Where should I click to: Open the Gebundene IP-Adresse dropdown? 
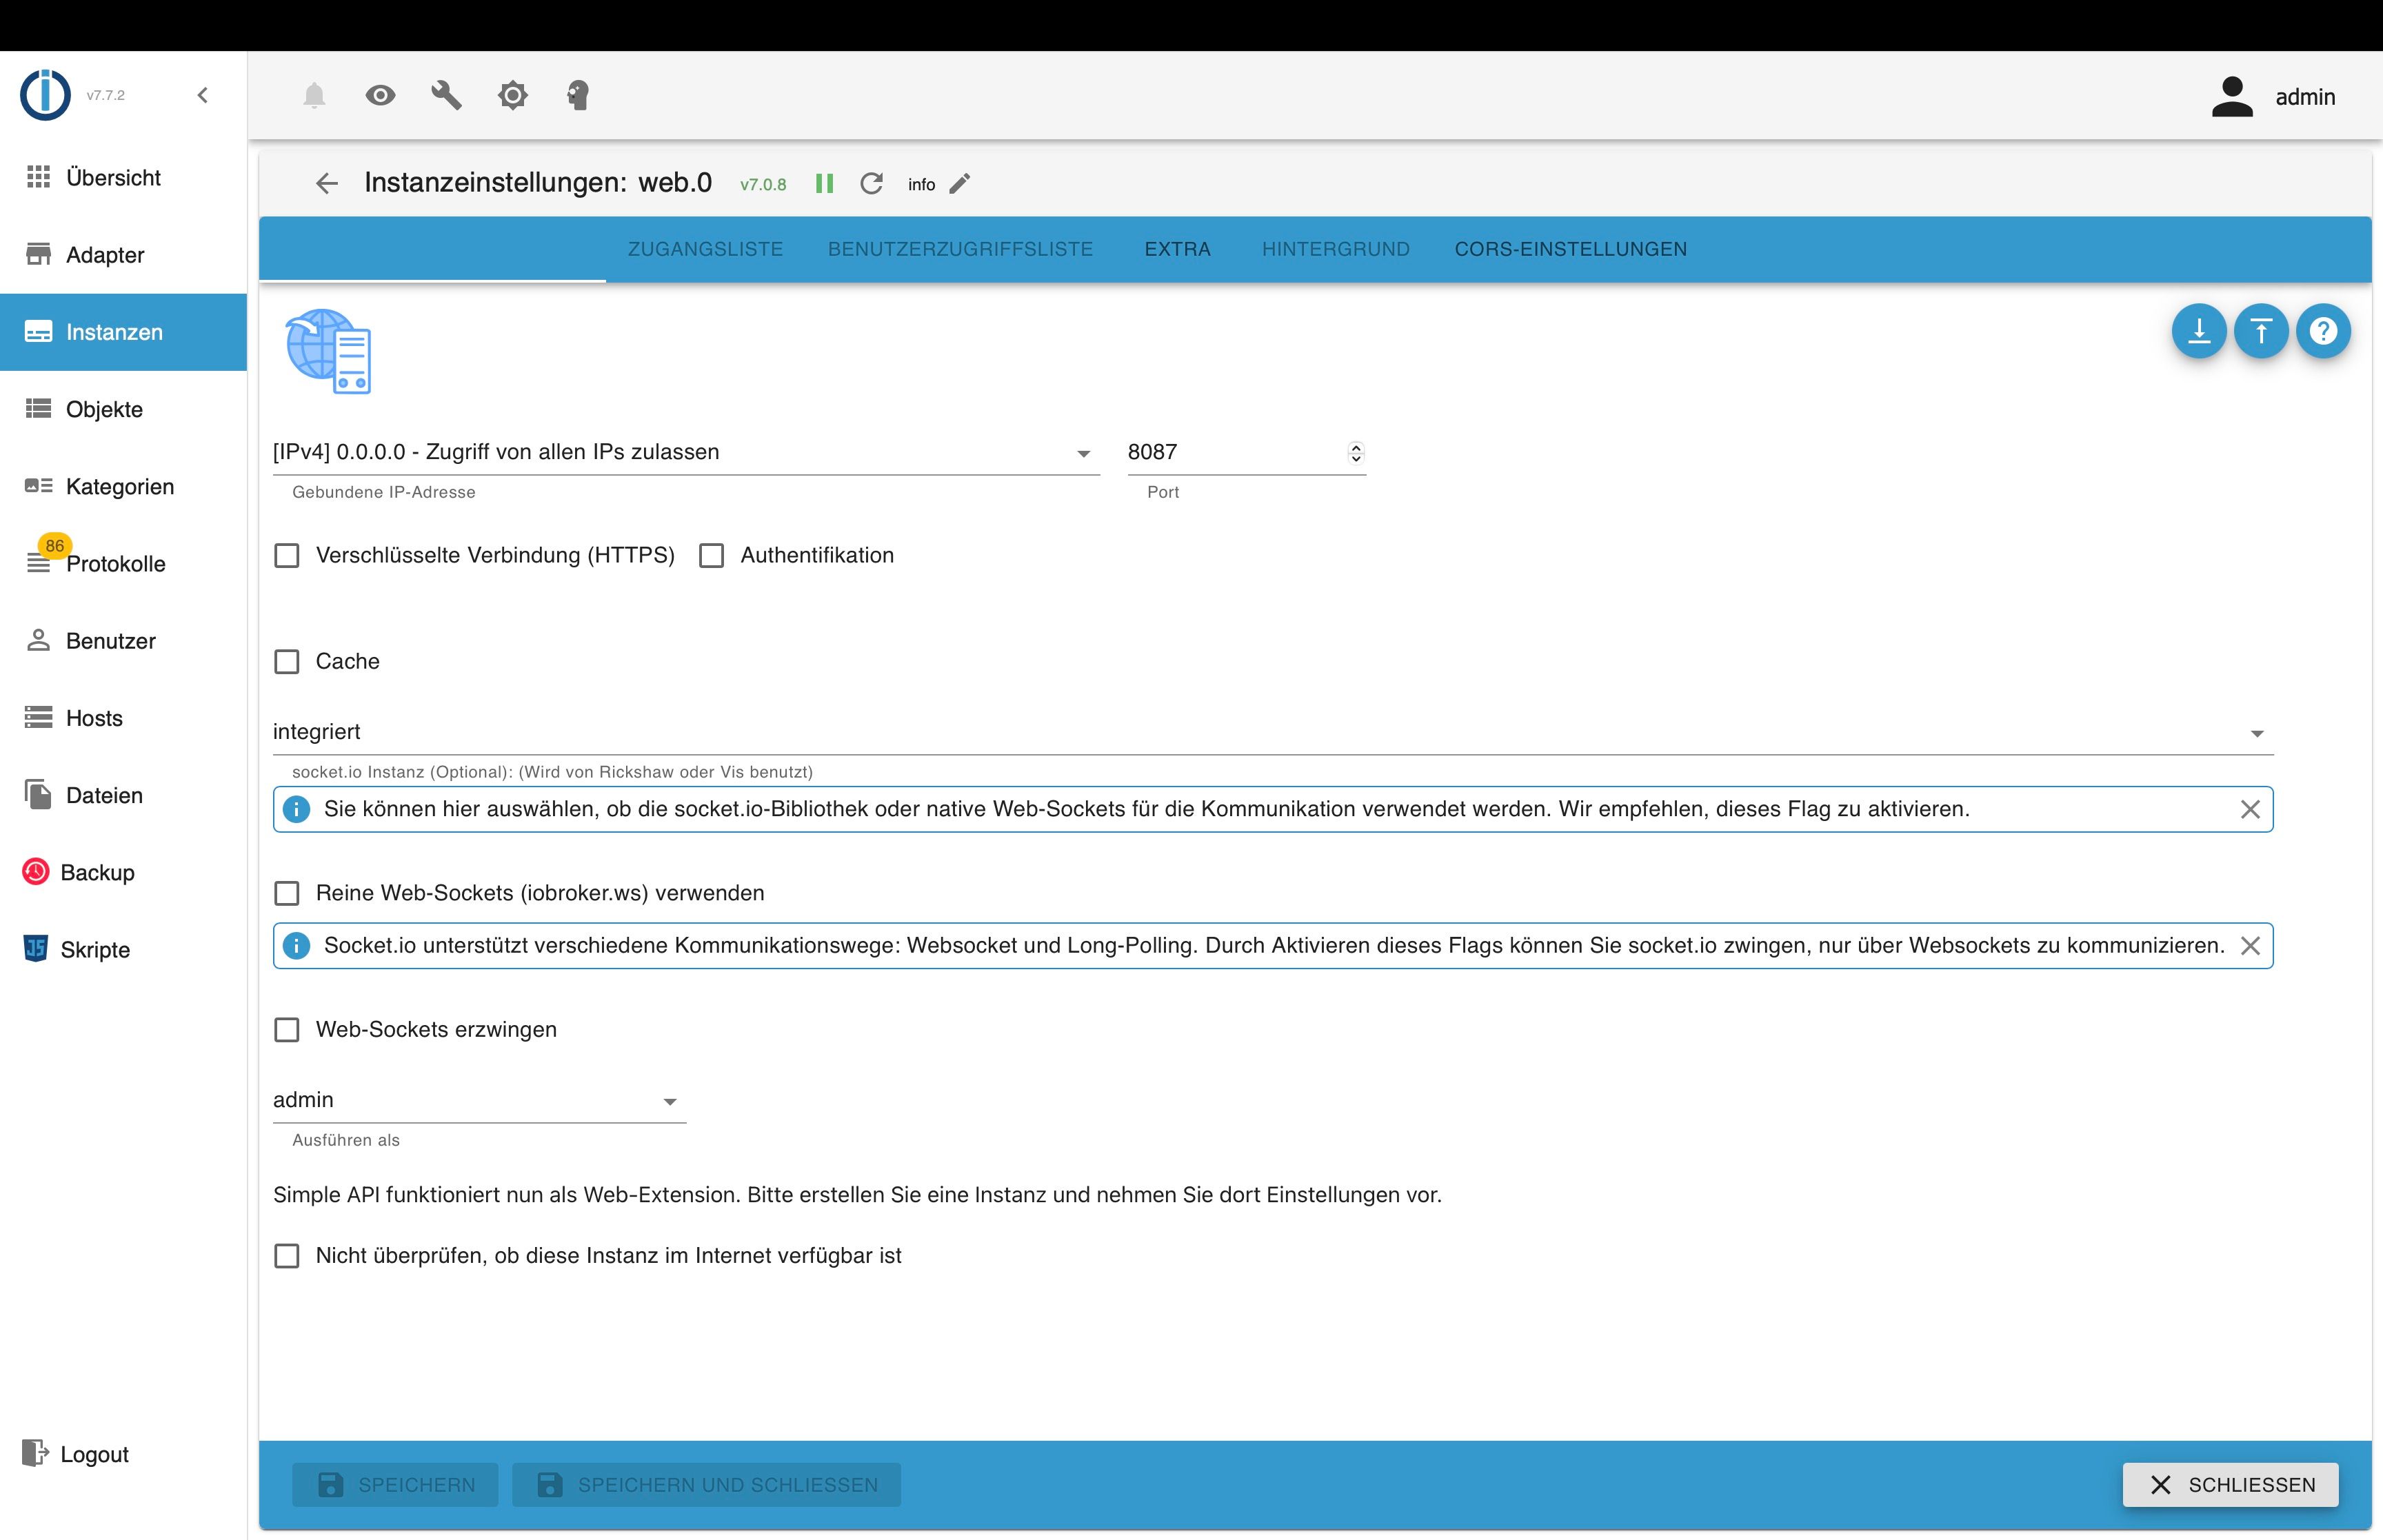pos(685,453)
